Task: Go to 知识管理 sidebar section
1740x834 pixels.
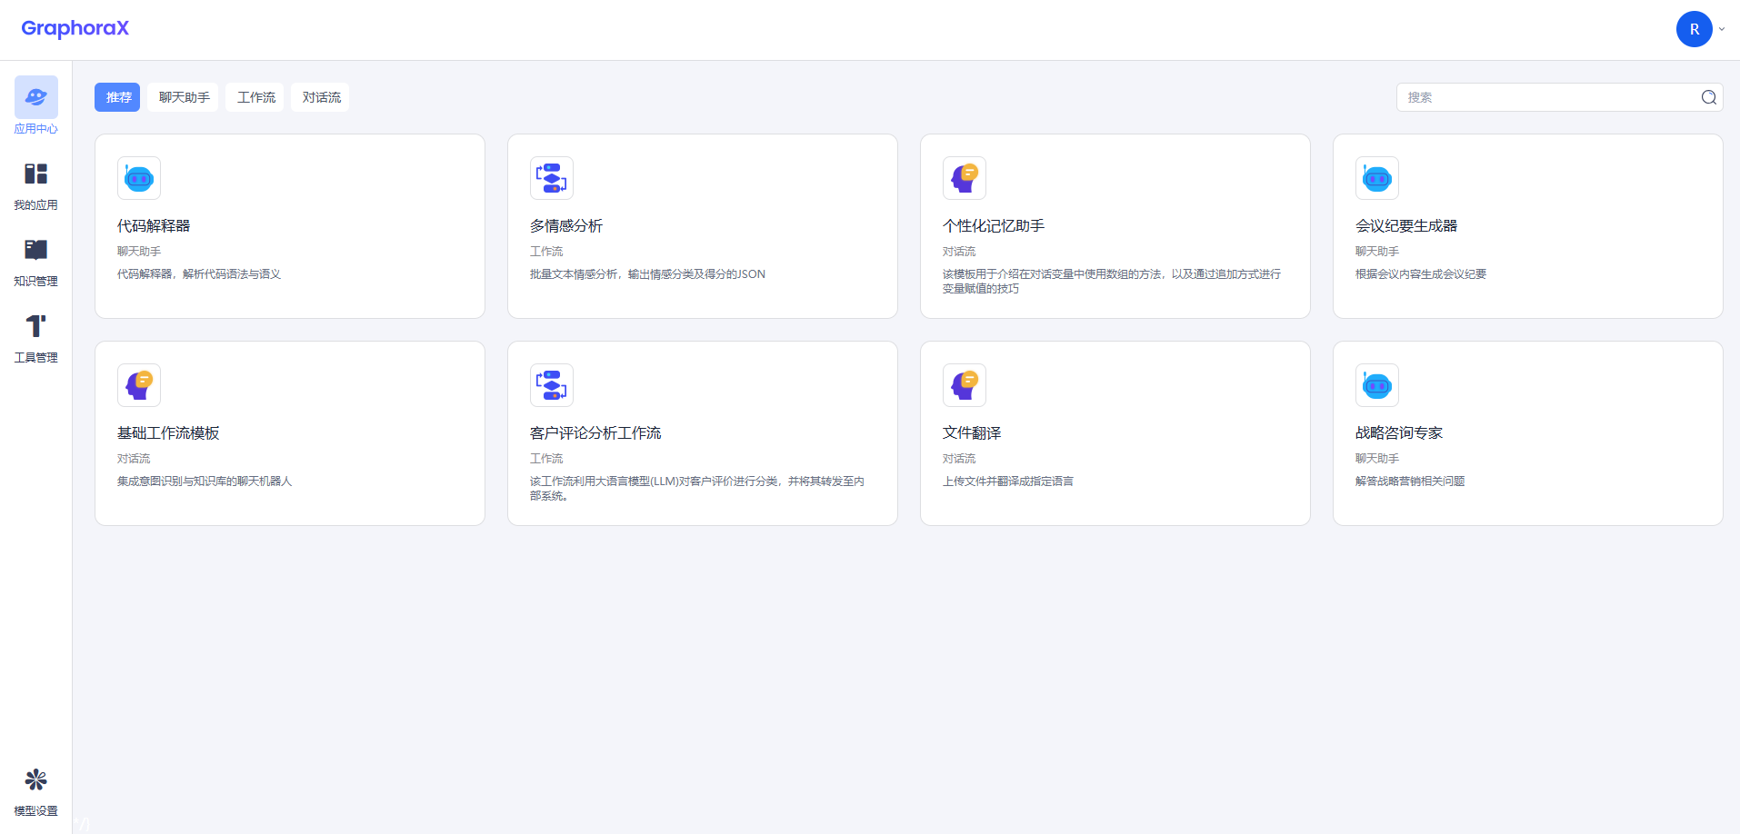Action: [35, 262]
